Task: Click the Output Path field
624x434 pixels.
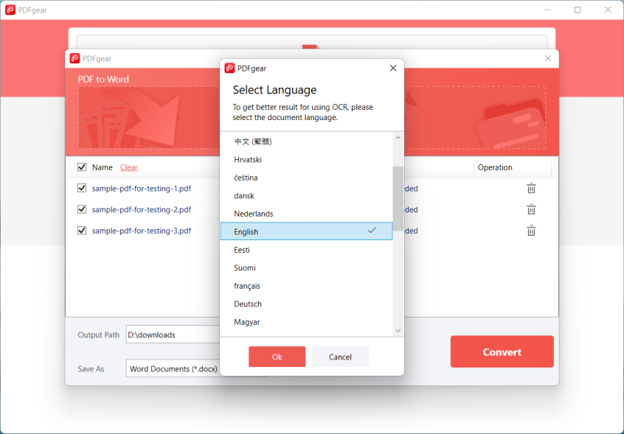Action: point(173,335)
